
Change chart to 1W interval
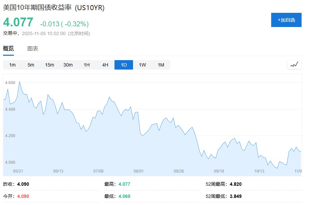142,65
